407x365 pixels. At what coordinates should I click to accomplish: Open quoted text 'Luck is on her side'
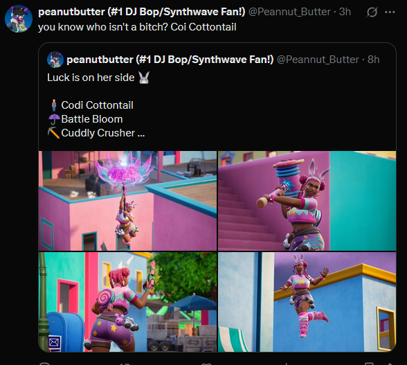click(91, 78)
